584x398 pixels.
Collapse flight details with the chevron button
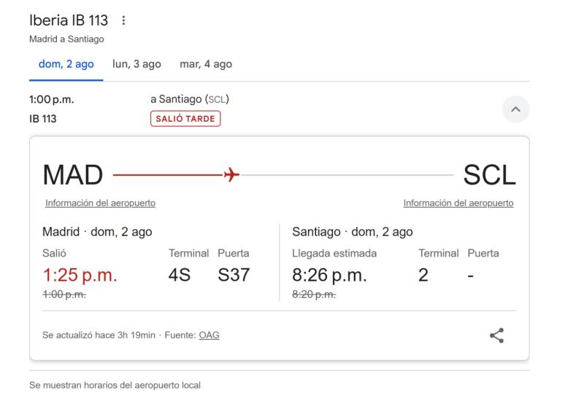tap(515, 109)
